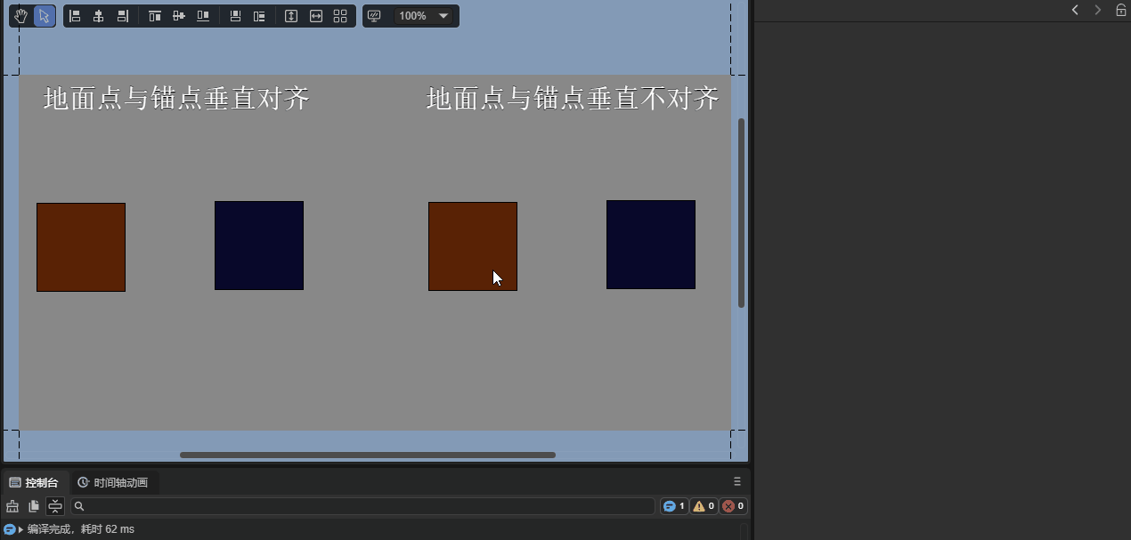Open the console panel menu
The width and height of the screenshot is (1131, 540).
tap(736, 481)
